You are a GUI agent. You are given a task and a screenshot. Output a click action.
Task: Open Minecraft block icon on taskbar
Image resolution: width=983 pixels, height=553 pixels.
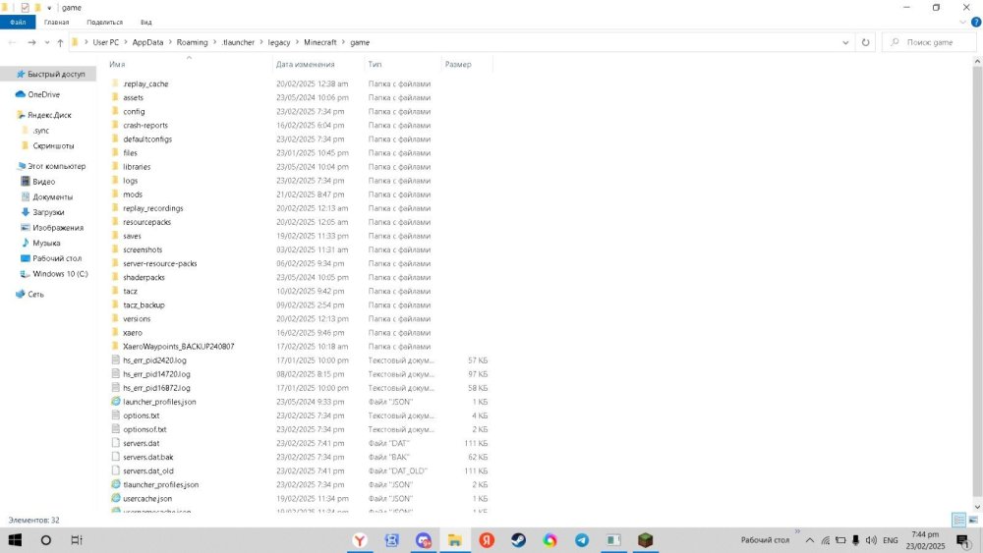coord(645,540)
